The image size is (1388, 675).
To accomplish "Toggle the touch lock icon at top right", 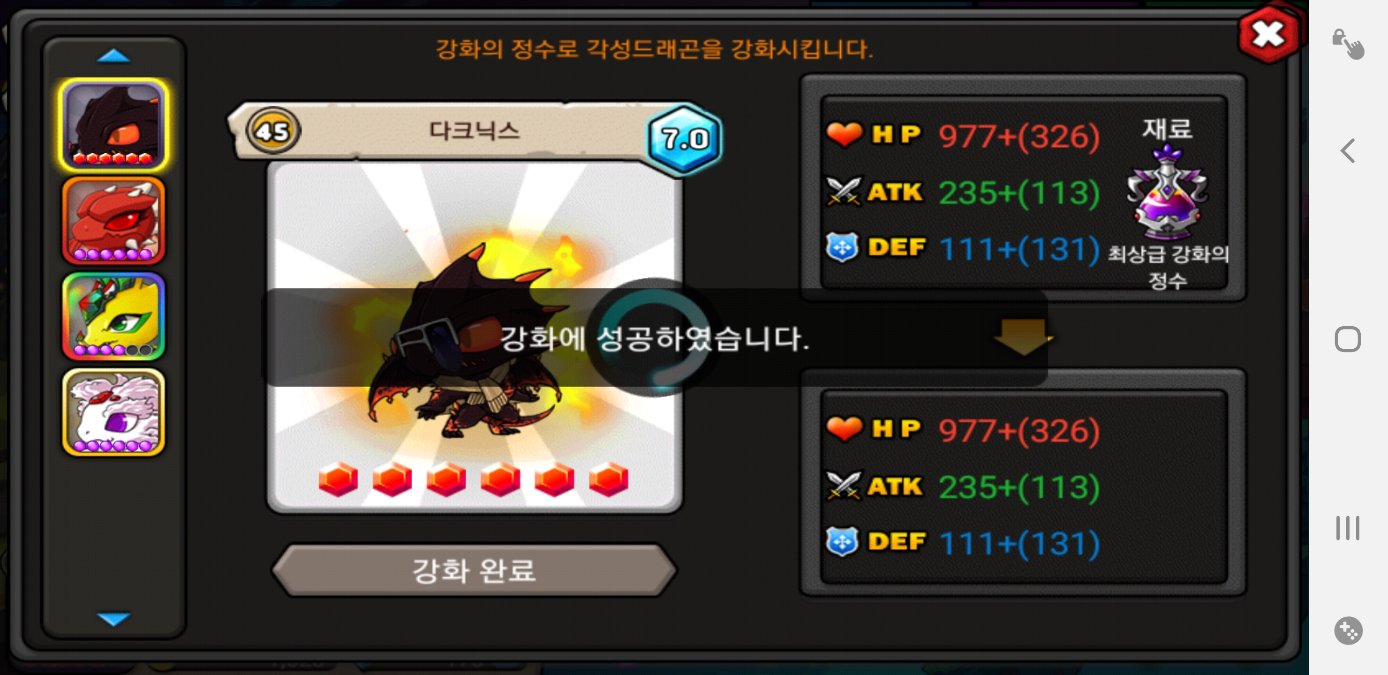I will tap(1348, 44).
